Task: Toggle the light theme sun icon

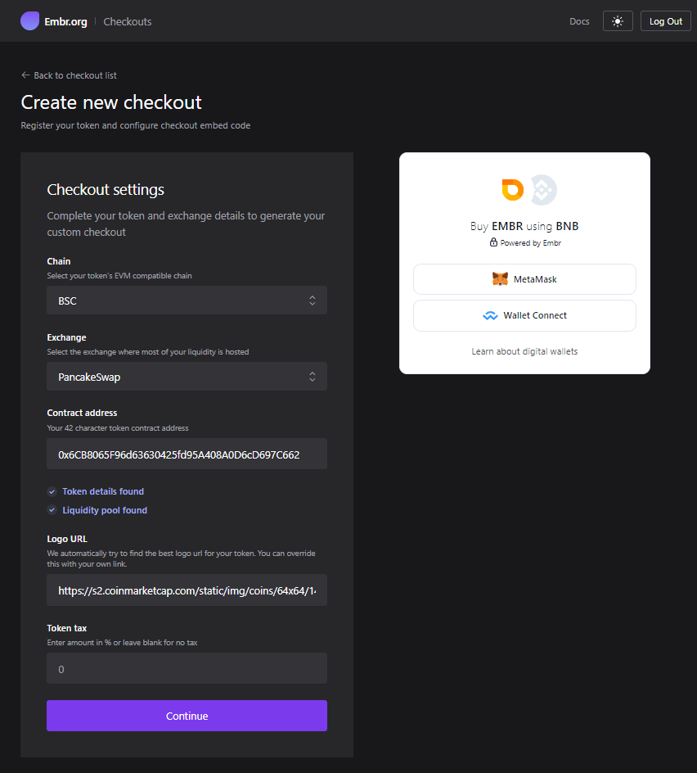Action: click(x=618, y=21)
